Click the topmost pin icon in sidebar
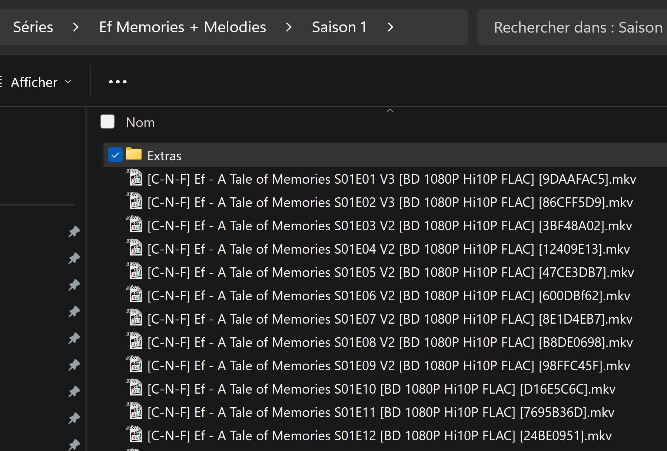 point(74,232)
